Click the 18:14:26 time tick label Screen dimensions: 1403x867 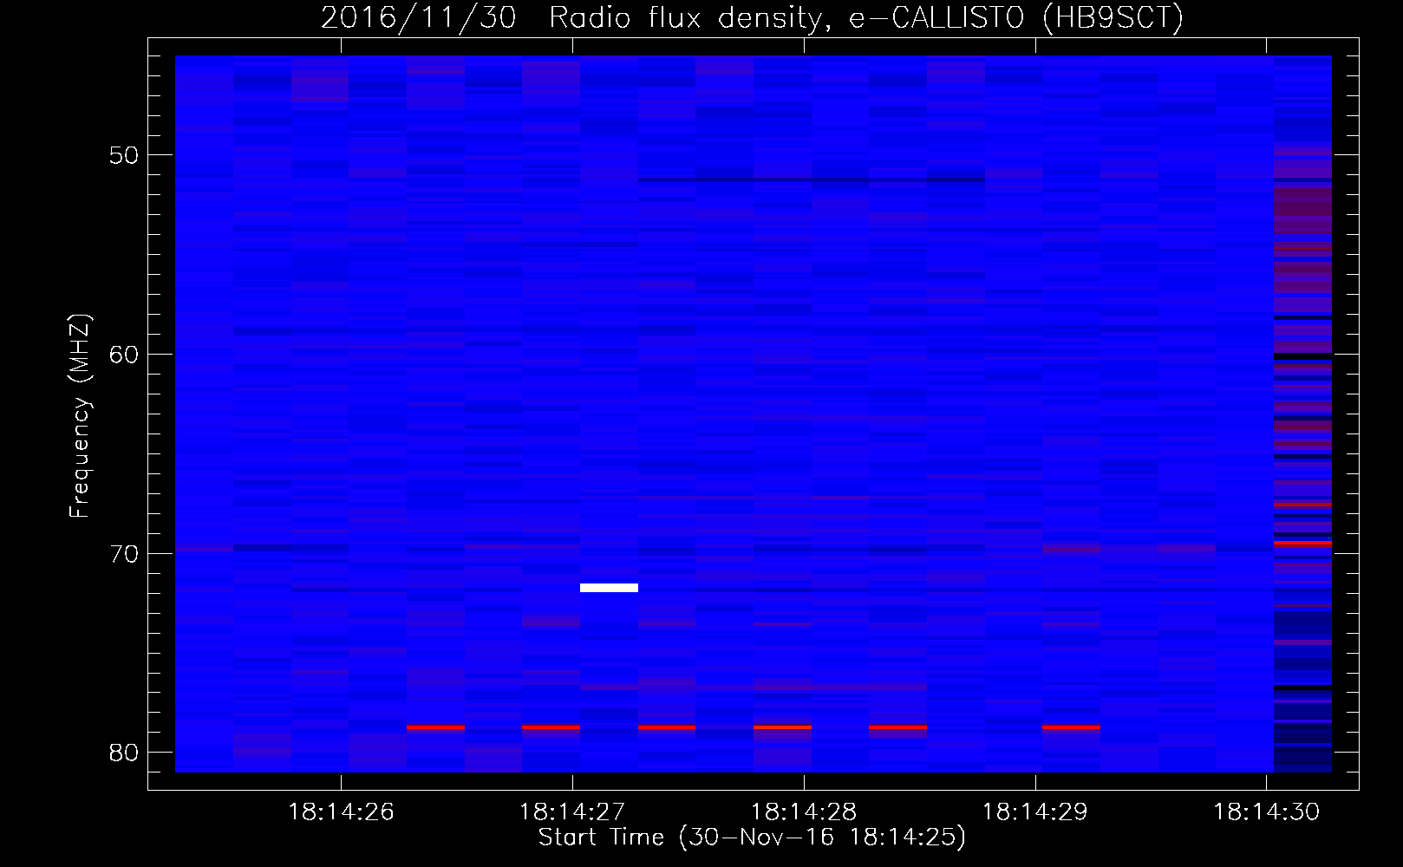(341, 812)
